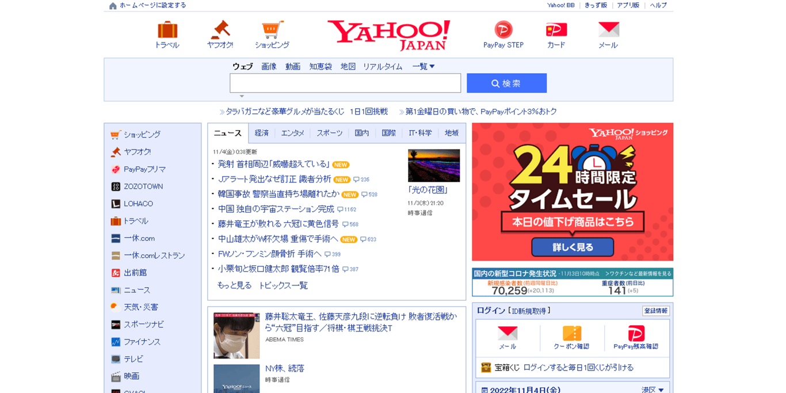Expand the 一覧 search category dropdown
Screen dimensions: 786x393
point(423,67)
